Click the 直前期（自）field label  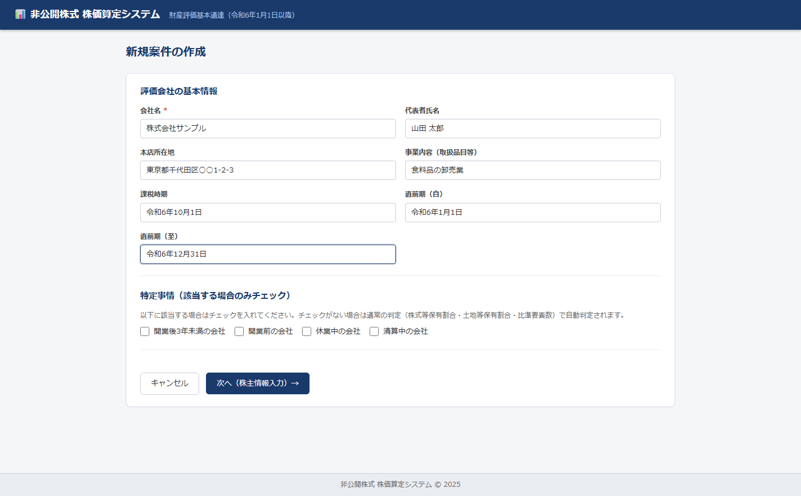click(x=425, y=194)
